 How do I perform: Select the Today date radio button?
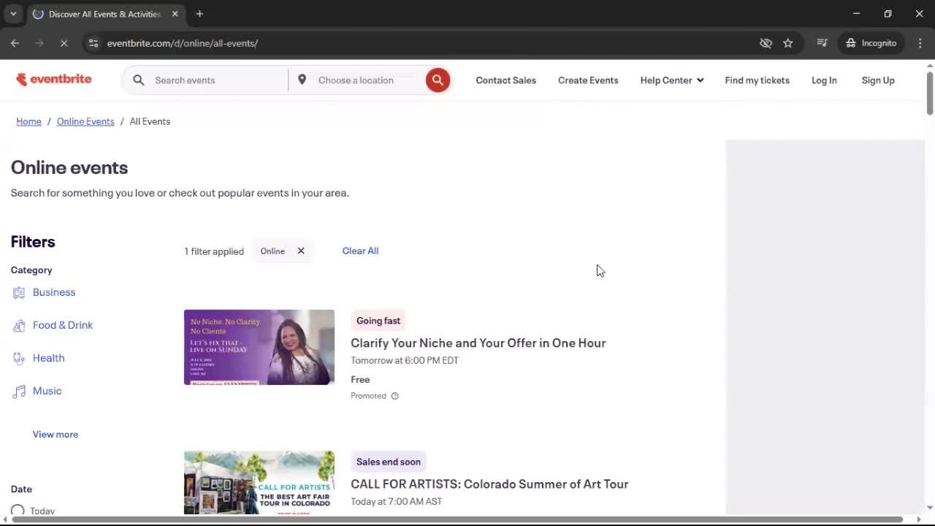(17, 510)
